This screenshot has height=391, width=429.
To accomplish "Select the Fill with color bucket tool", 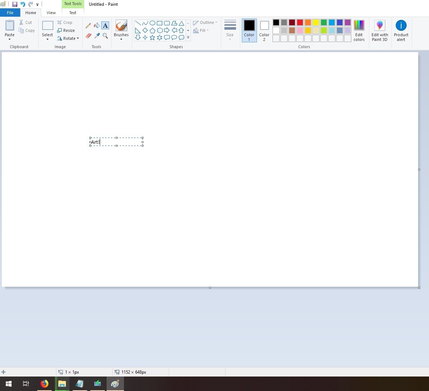I will tap(96, 26).
